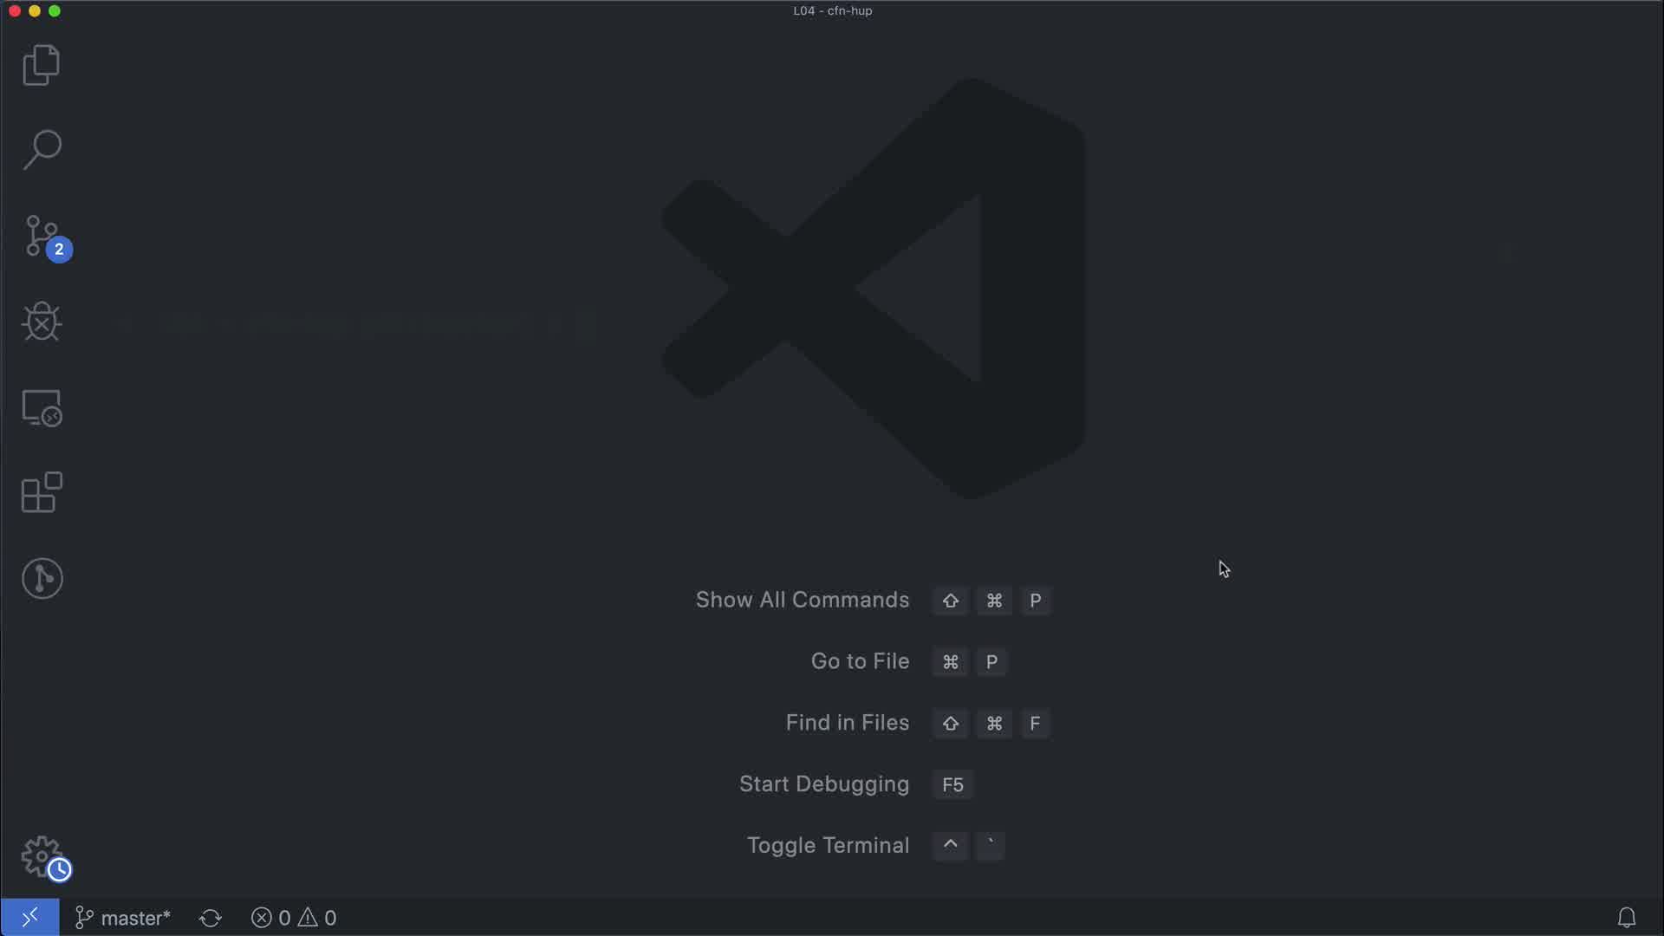Screen dimensions: 1664x936
Task: Click the warnings triangle count
Action: coord(318,918)
